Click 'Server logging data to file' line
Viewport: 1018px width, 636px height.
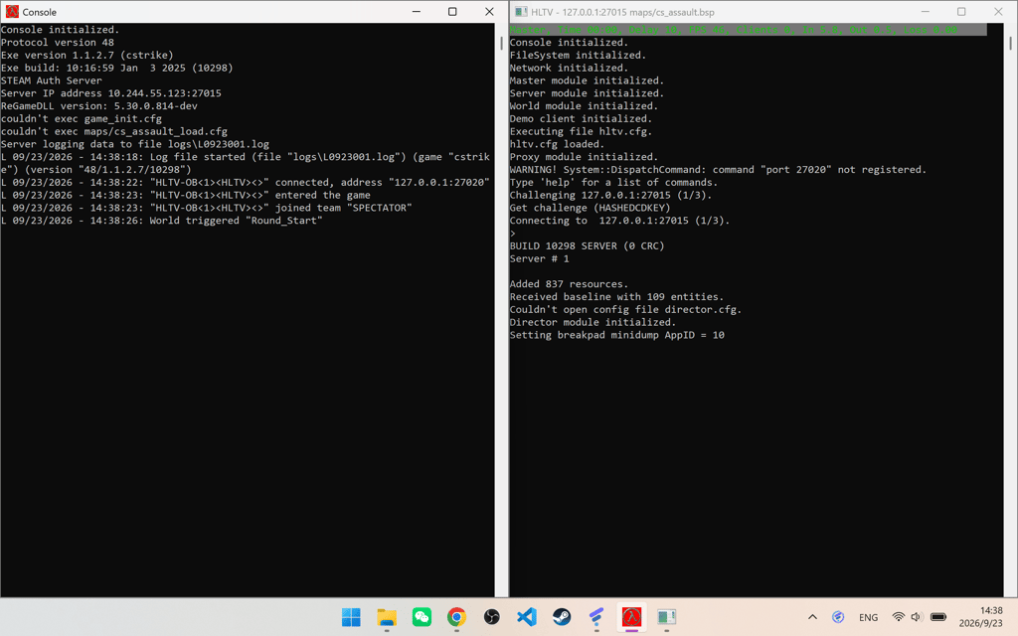click(x=135, y=144)
